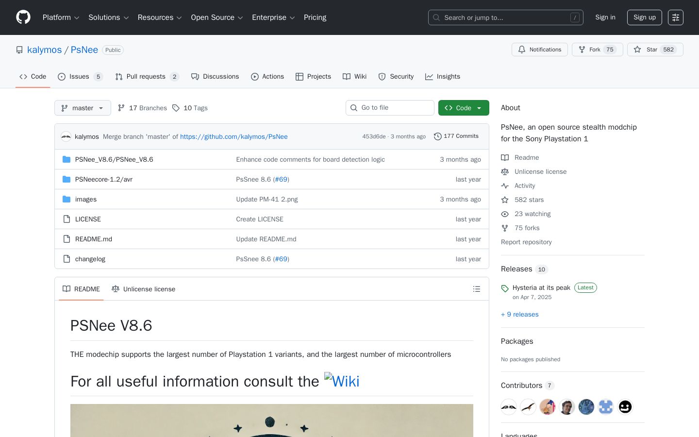Open the Update PM-41 2.png commit message

pyautogui.click(x=267, y=199)
